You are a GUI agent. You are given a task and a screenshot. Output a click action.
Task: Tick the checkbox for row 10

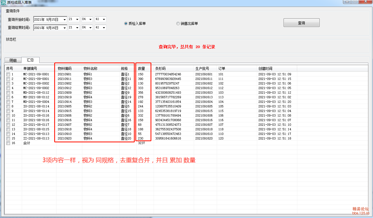(8, 116)
